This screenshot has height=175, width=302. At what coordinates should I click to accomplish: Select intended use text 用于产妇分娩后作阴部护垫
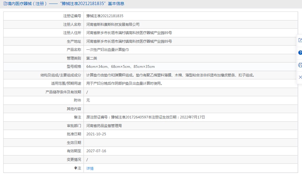[x=125, y=84]
